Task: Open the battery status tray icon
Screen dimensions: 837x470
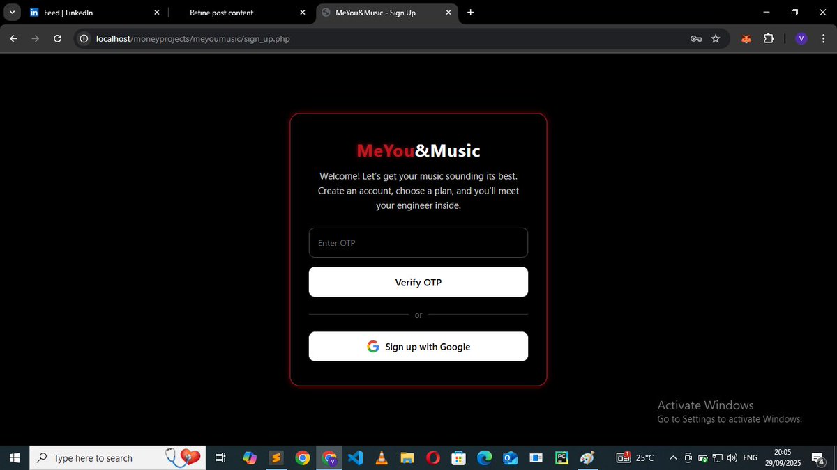Action: point(703,457)
